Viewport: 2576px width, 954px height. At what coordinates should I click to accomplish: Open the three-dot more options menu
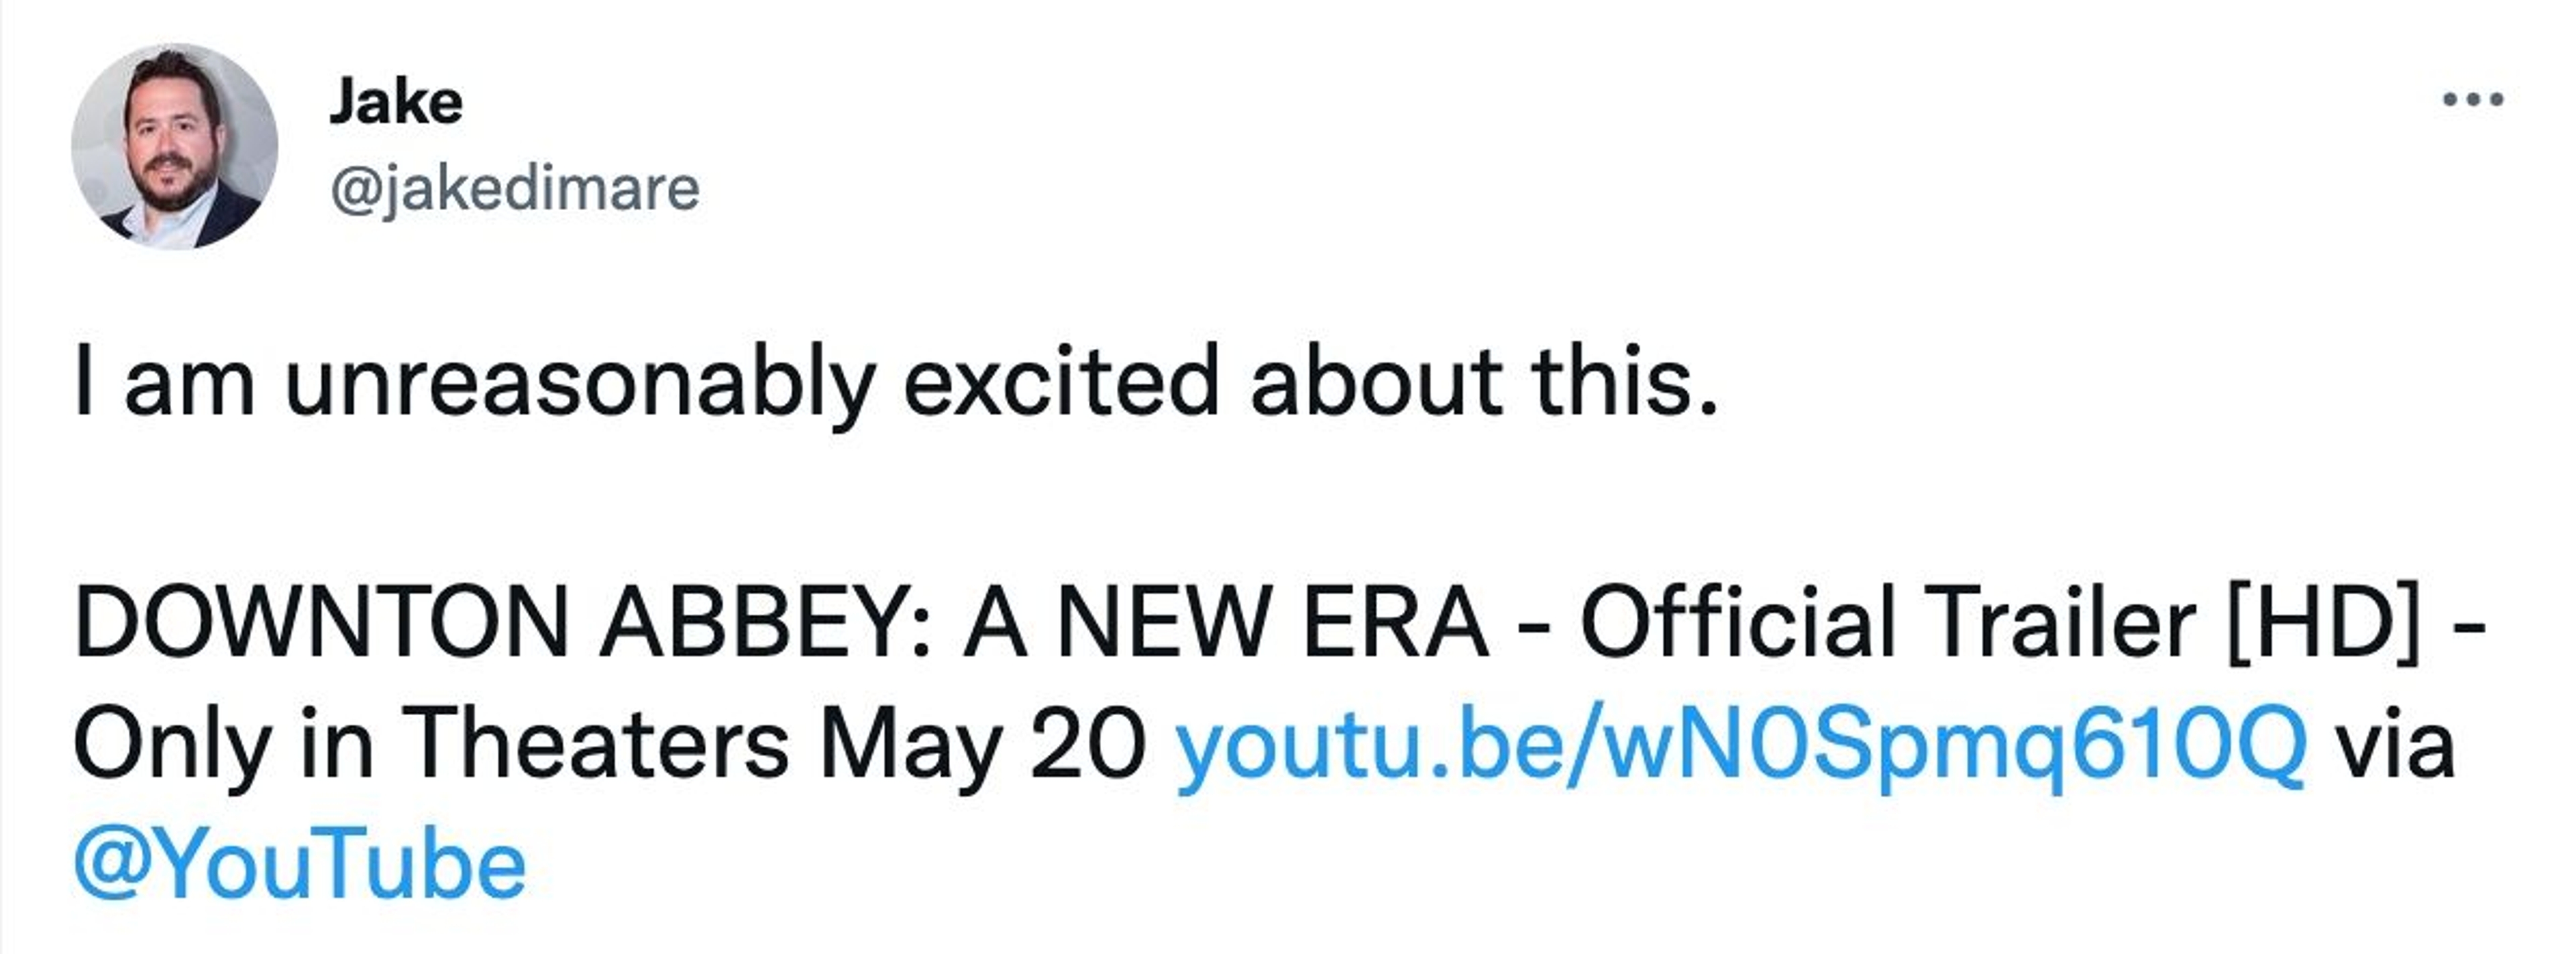(2473, 100)
